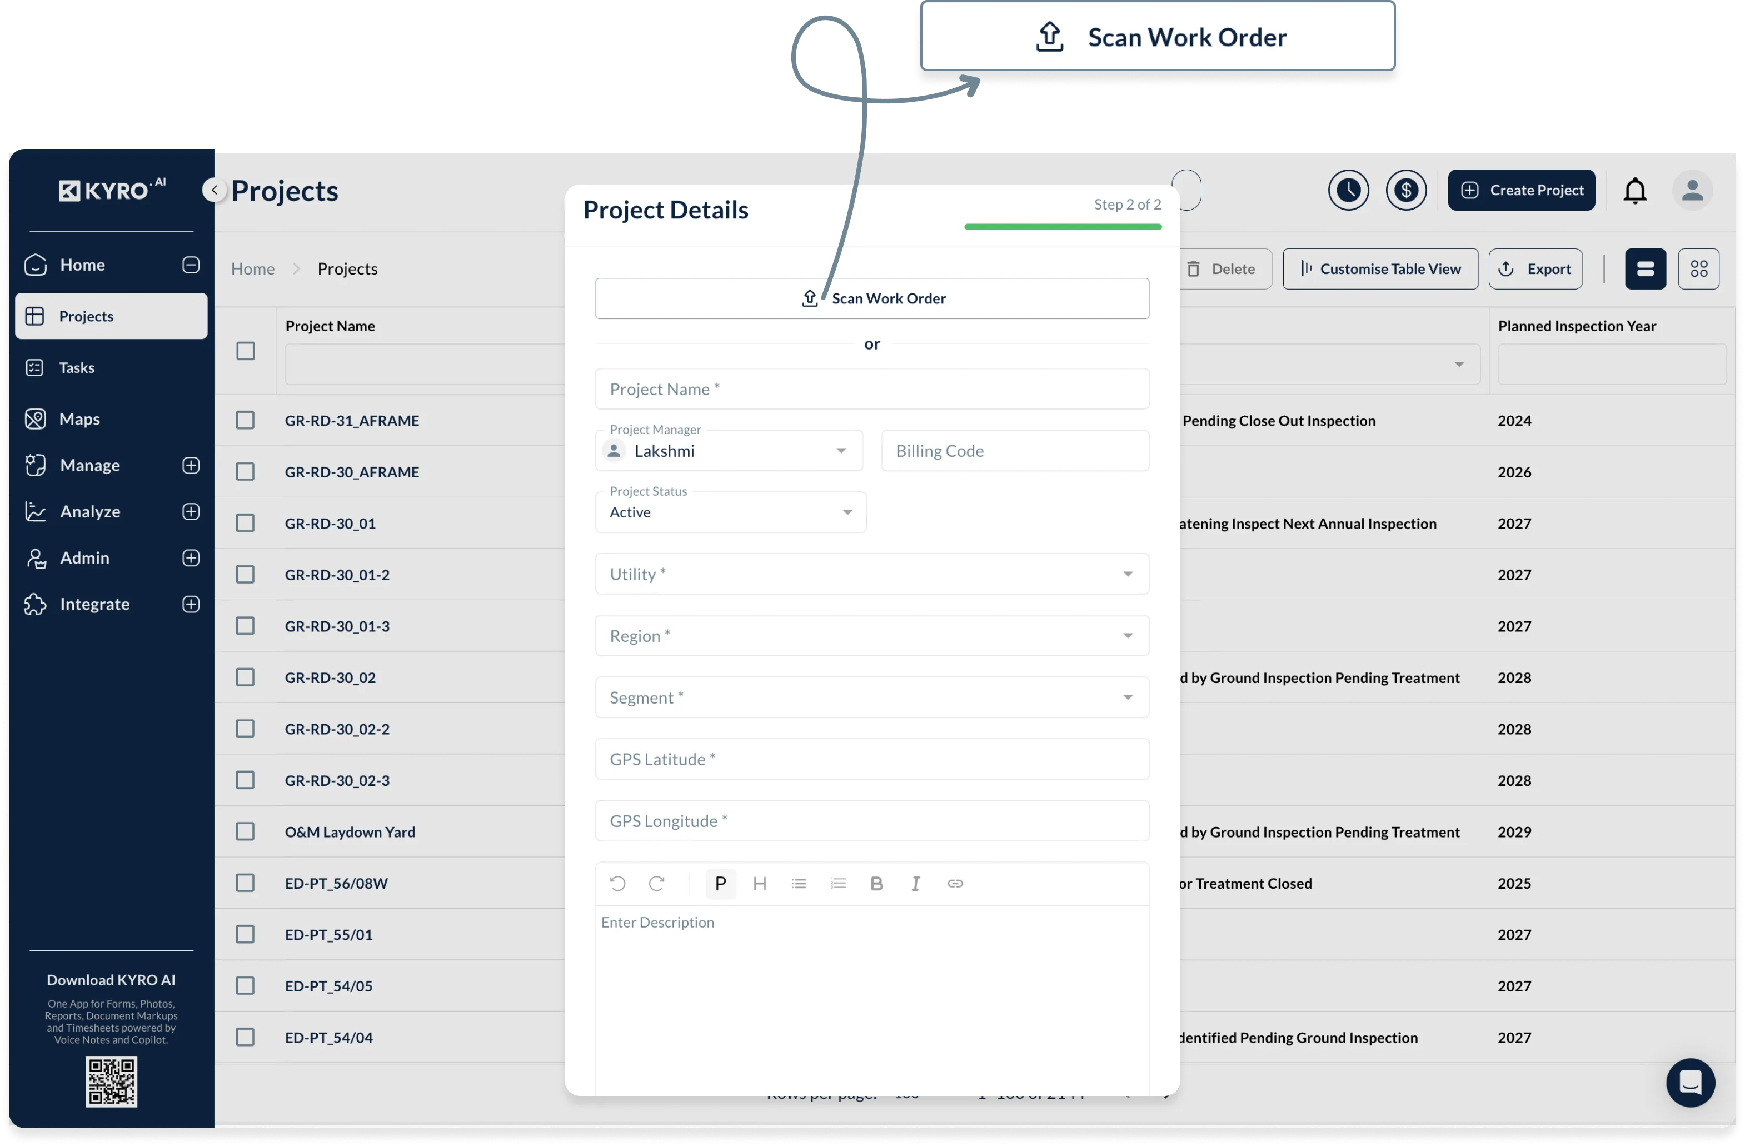Open the chat support bubble
This screenshot has height=1146, width=1745.
tap(1690, 1082)
